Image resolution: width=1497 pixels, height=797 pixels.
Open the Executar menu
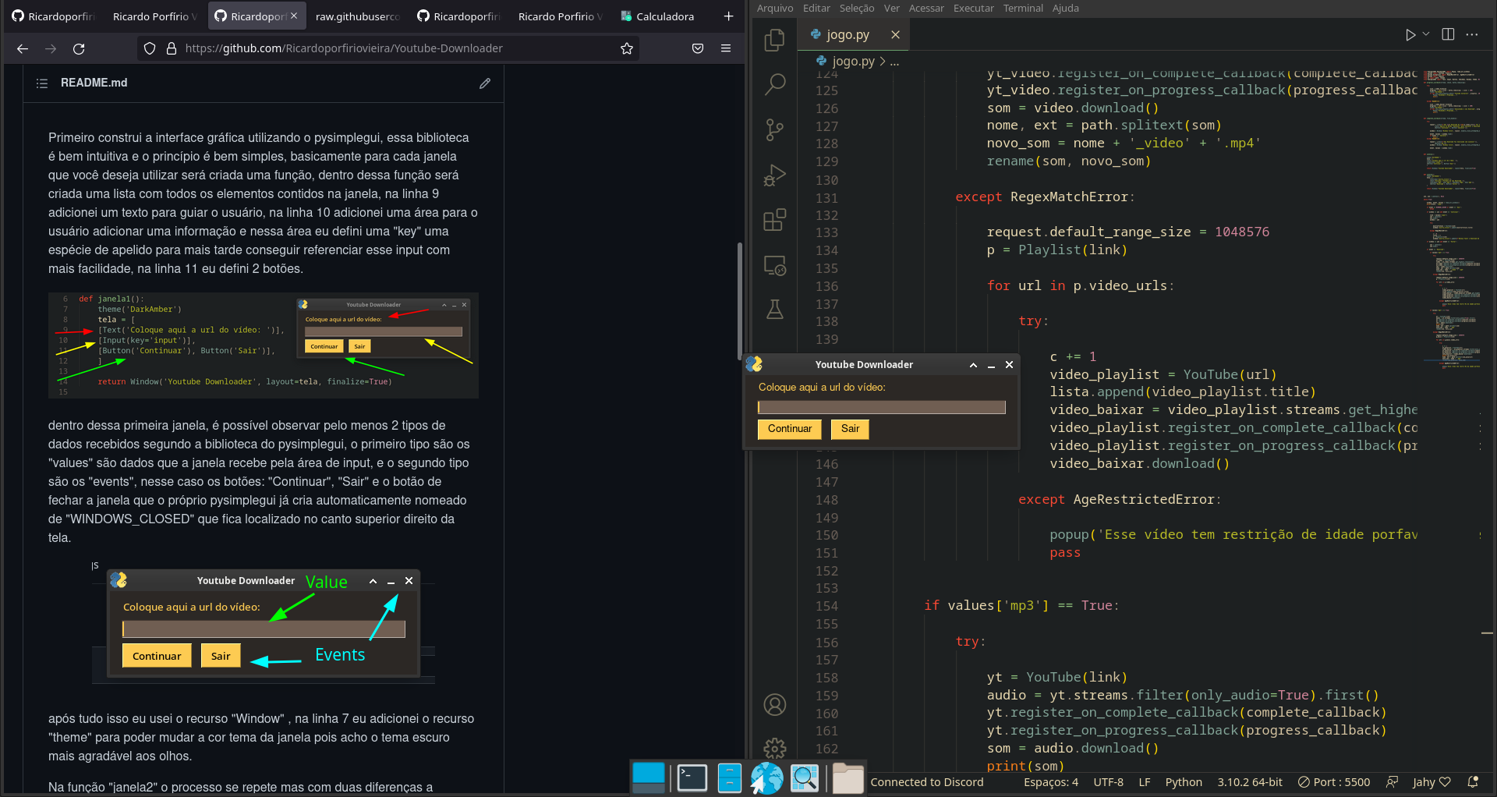pos(974,8)
